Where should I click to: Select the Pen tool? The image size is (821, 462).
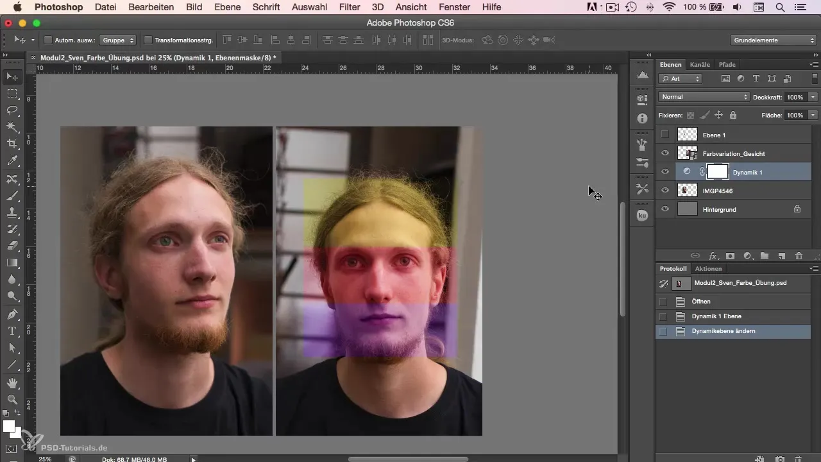[x=12, y=314]
